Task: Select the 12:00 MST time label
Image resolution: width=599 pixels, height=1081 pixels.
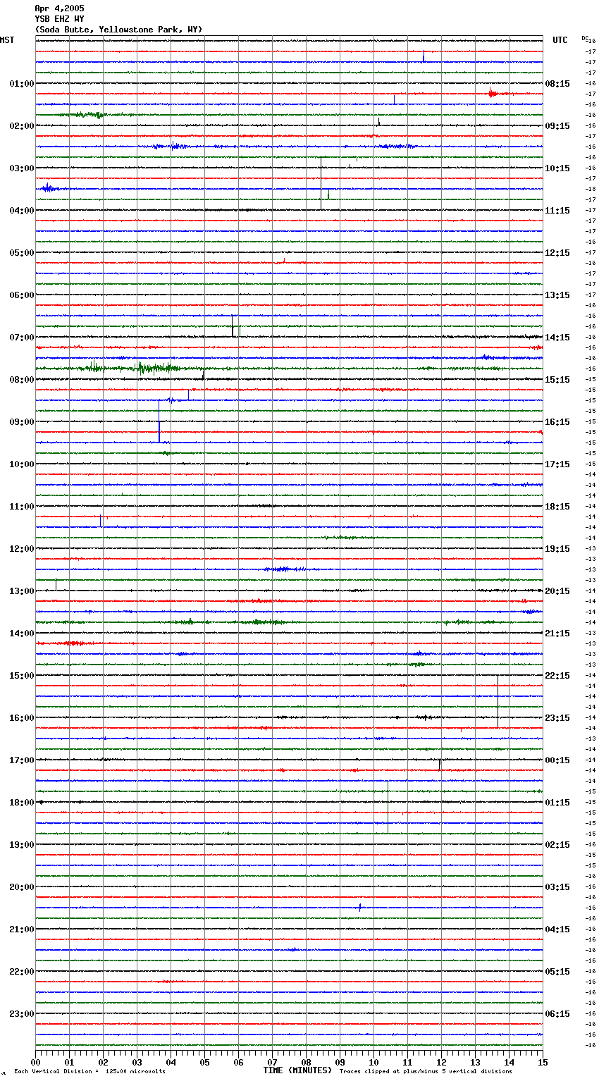Action: coord(21,549)
